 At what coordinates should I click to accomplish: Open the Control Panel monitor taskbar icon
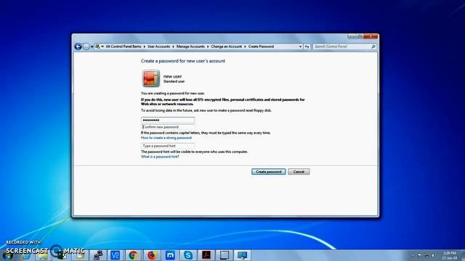pyautogui.click(x=243, y=255)
